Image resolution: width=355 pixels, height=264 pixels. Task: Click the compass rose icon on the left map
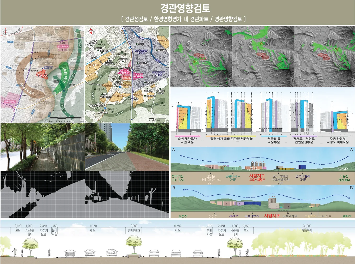pos(5,33)
